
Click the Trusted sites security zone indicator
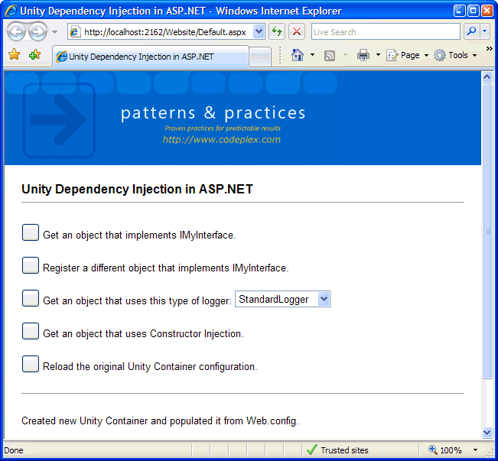(x=337, y=450)
